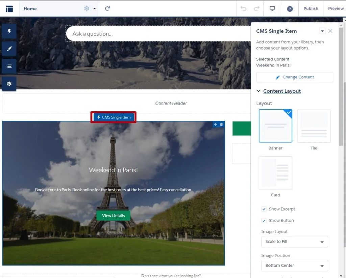Select the Card layout thumbnail

tap(275, 173)
